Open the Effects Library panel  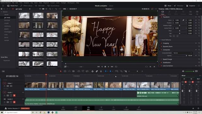click(27, 6)
